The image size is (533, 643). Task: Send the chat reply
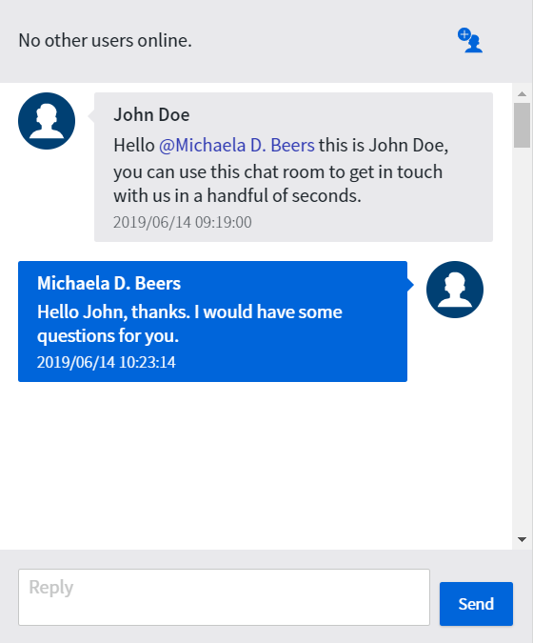point(476,604)
